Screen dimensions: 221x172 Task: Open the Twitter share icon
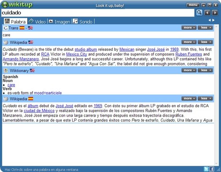click(206, 169)
